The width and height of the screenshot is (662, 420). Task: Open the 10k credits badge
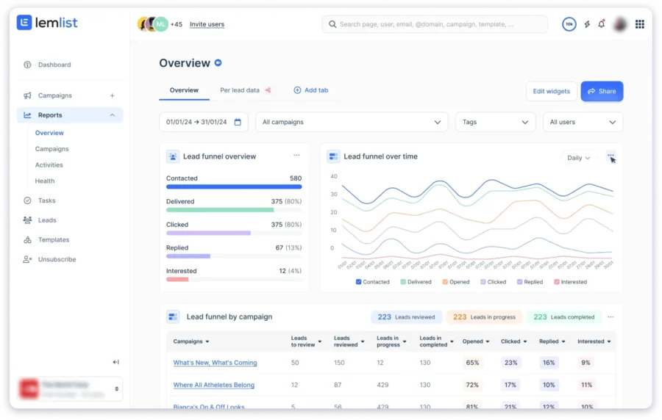tap(569, 24)
